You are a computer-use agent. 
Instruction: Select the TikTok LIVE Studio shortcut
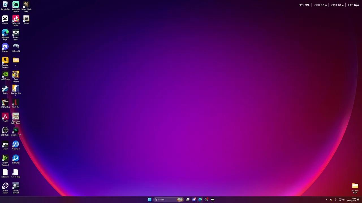[16, 21]
